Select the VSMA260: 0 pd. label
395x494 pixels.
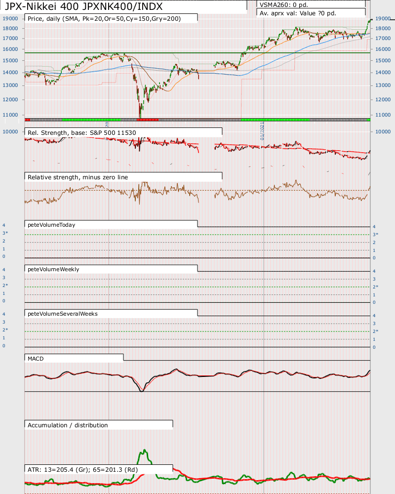pos(284,5)
